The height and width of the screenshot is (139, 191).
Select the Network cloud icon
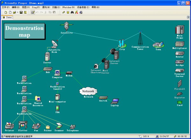88,91
